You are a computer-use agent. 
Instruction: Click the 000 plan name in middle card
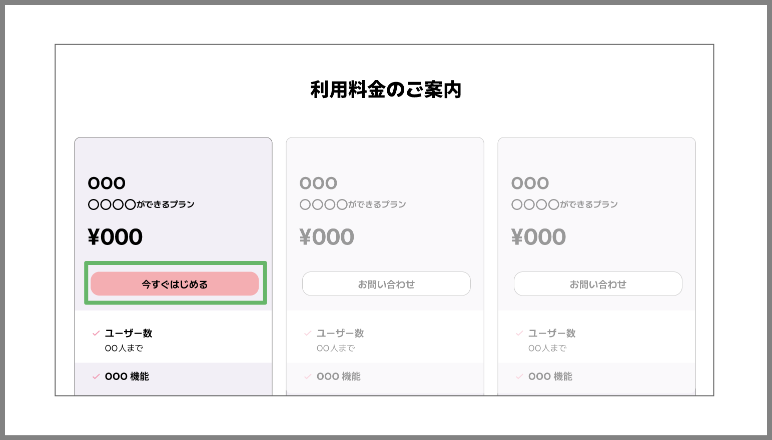point(318,183)
